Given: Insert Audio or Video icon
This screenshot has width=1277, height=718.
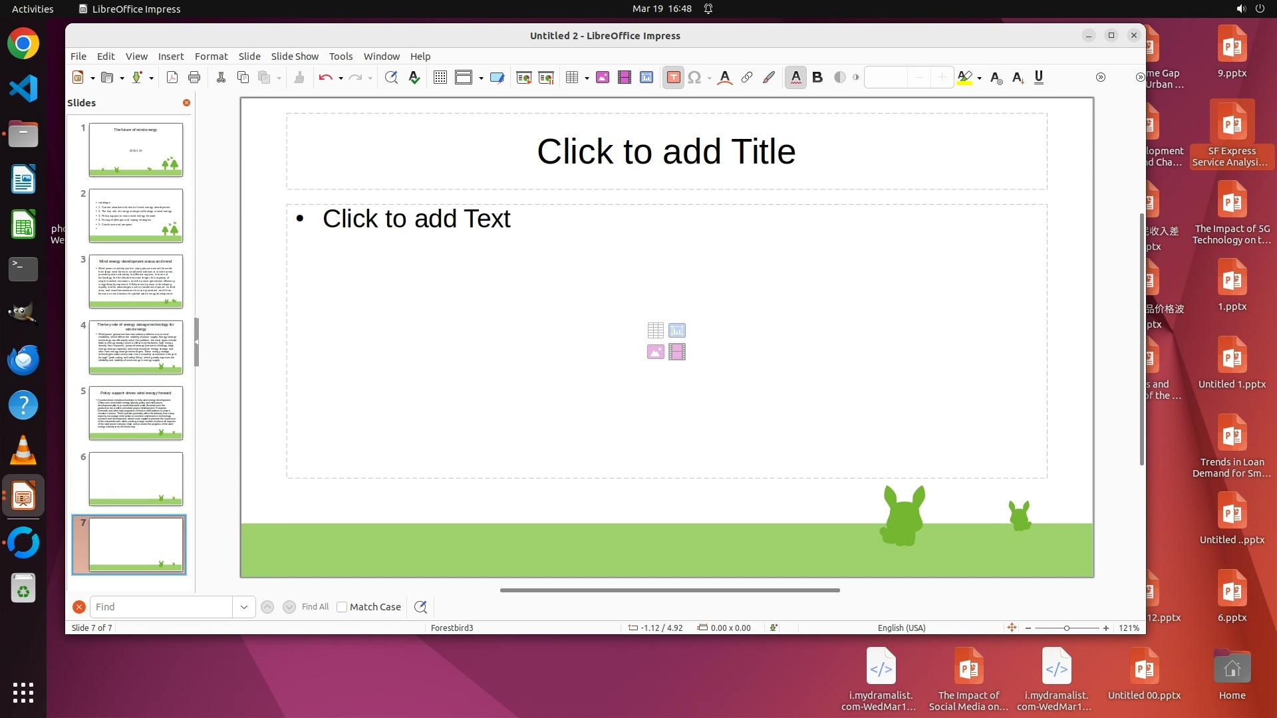Looking at the screenshot, I should click(624, 78).
